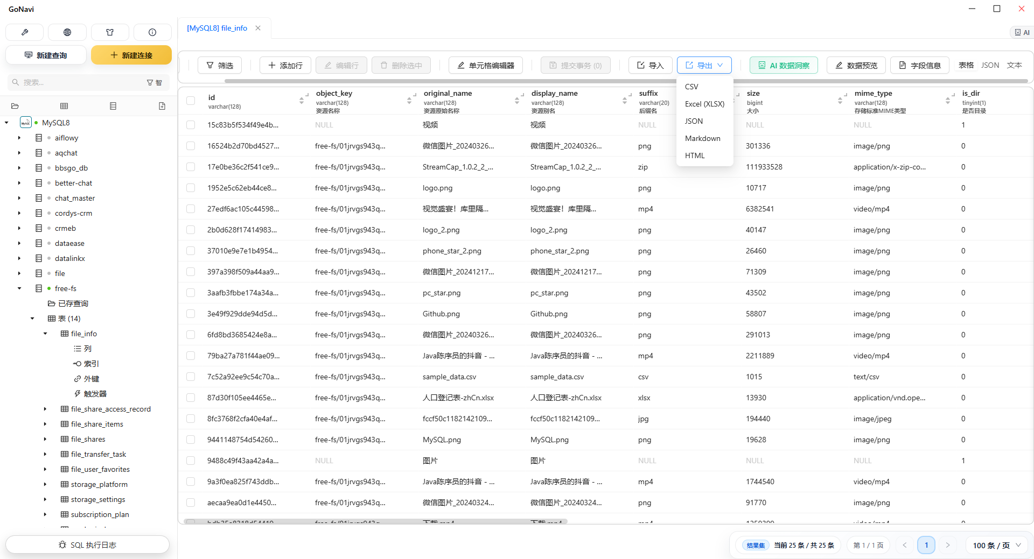Click the 新建连接 button
The image size is (1034, 559).
click(131, 55)
